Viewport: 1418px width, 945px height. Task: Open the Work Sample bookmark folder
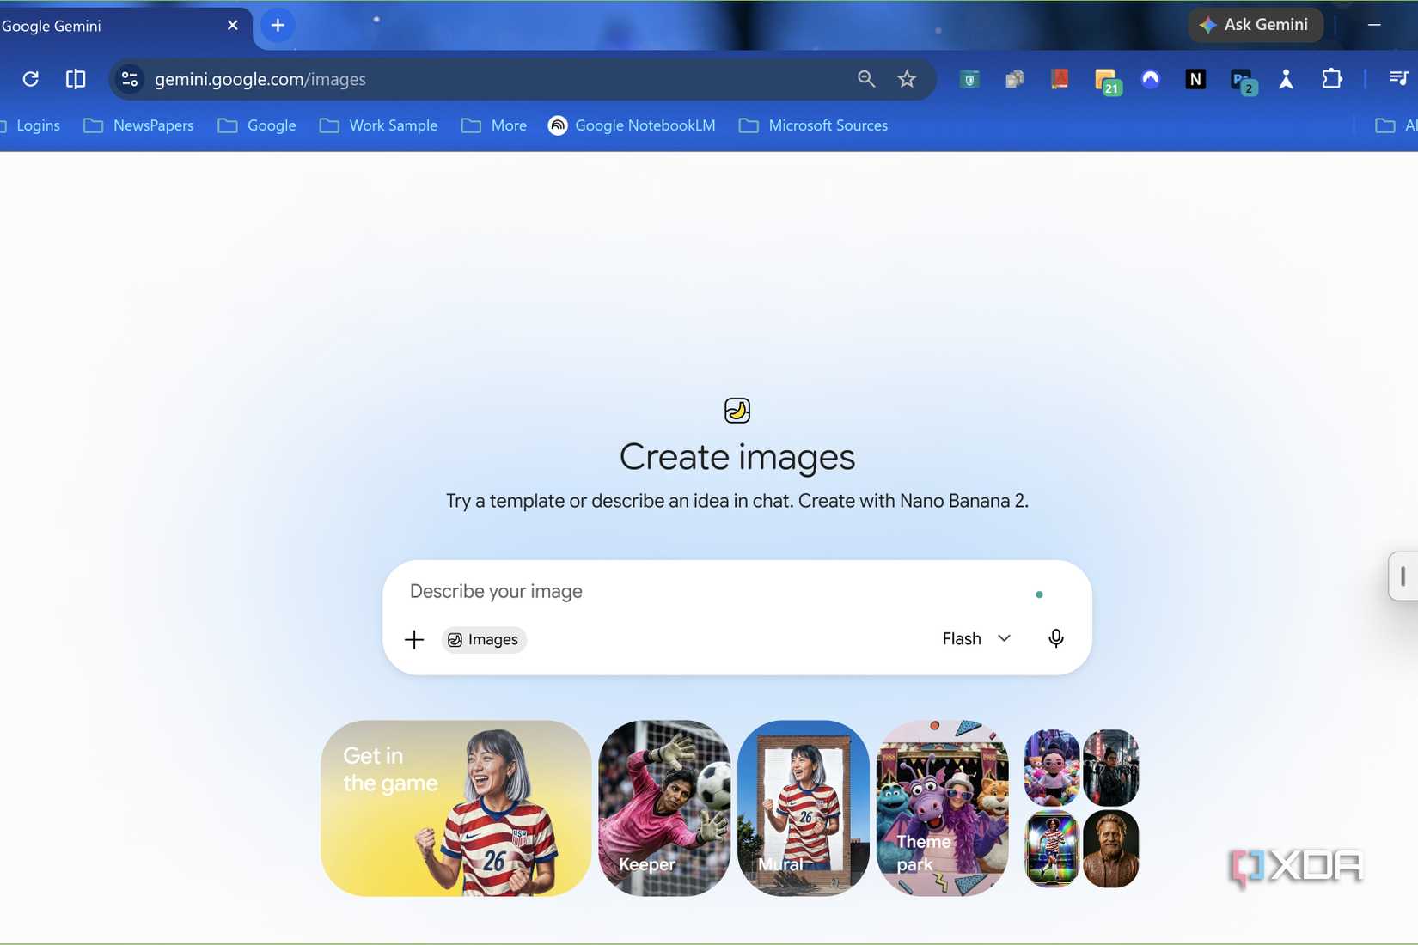[378, 125]
